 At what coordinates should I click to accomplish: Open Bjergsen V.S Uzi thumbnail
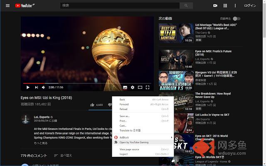click(176, 81)
